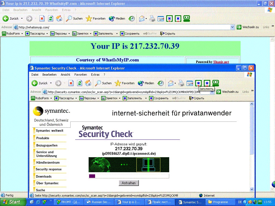275x206 pixels.
Task: Click the purple scan progress bar
Action: coord(92,176)
